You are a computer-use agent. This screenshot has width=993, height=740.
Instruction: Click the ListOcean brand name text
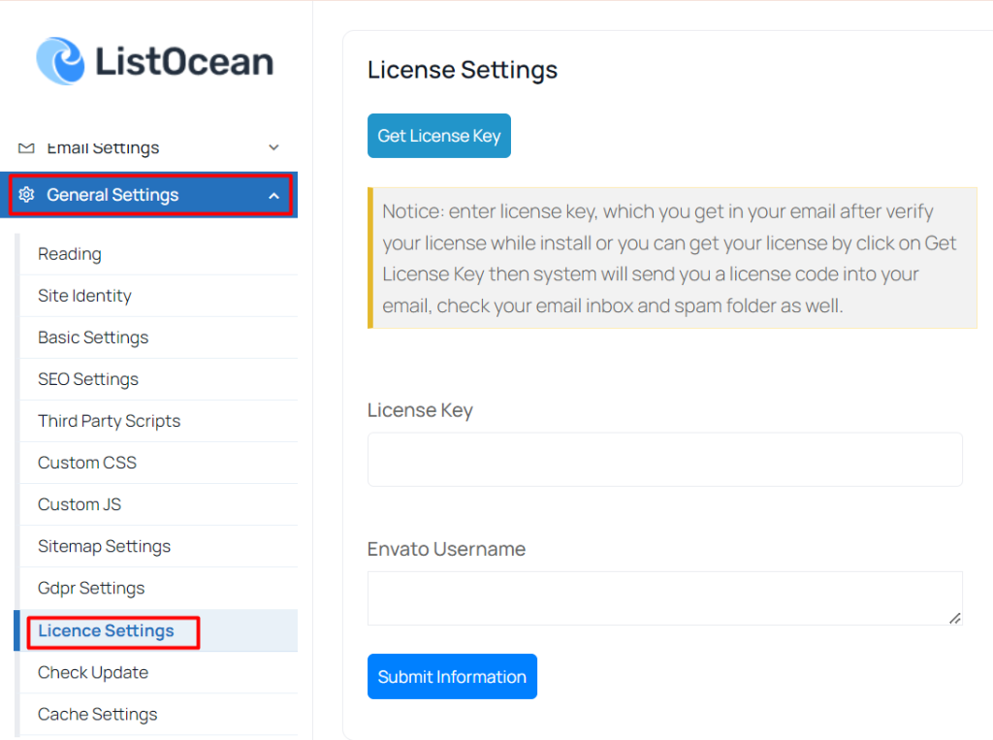coord(184,61)
